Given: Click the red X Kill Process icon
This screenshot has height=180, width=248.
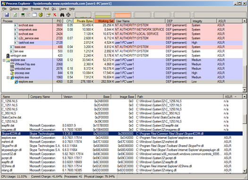Looking at the screenshot, I should (x=55, y=15).
